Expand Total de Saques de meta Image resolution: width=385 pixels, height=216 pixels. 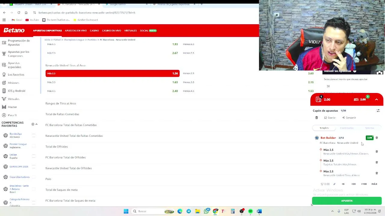(x=61, y=190)
